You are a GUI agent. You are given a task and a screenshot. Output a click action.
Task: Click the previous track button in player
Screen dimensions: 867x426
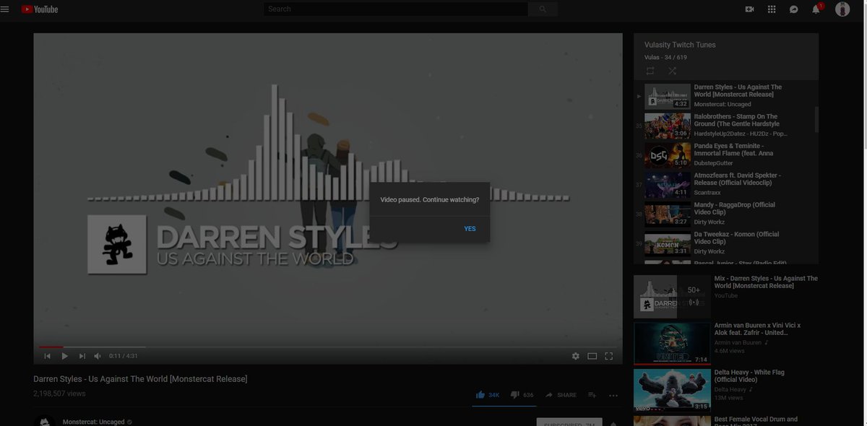[47, 356]
